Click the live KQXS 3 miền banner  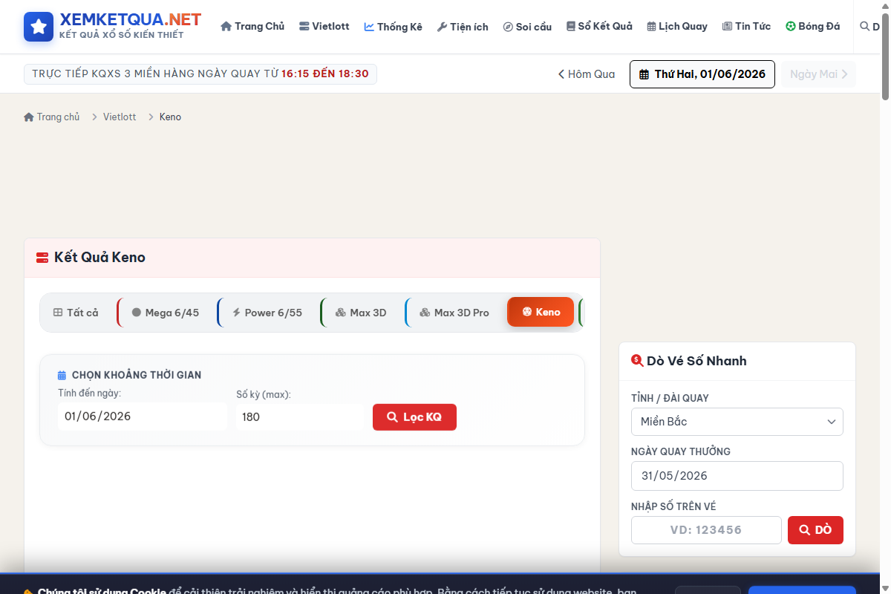200,74
